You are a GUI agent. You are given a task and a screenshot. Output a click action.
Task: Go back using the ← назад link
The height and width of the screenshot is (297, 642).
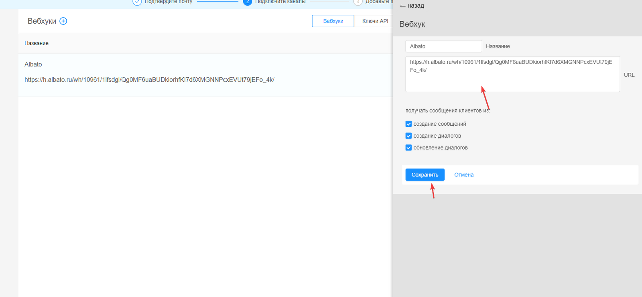412,6
